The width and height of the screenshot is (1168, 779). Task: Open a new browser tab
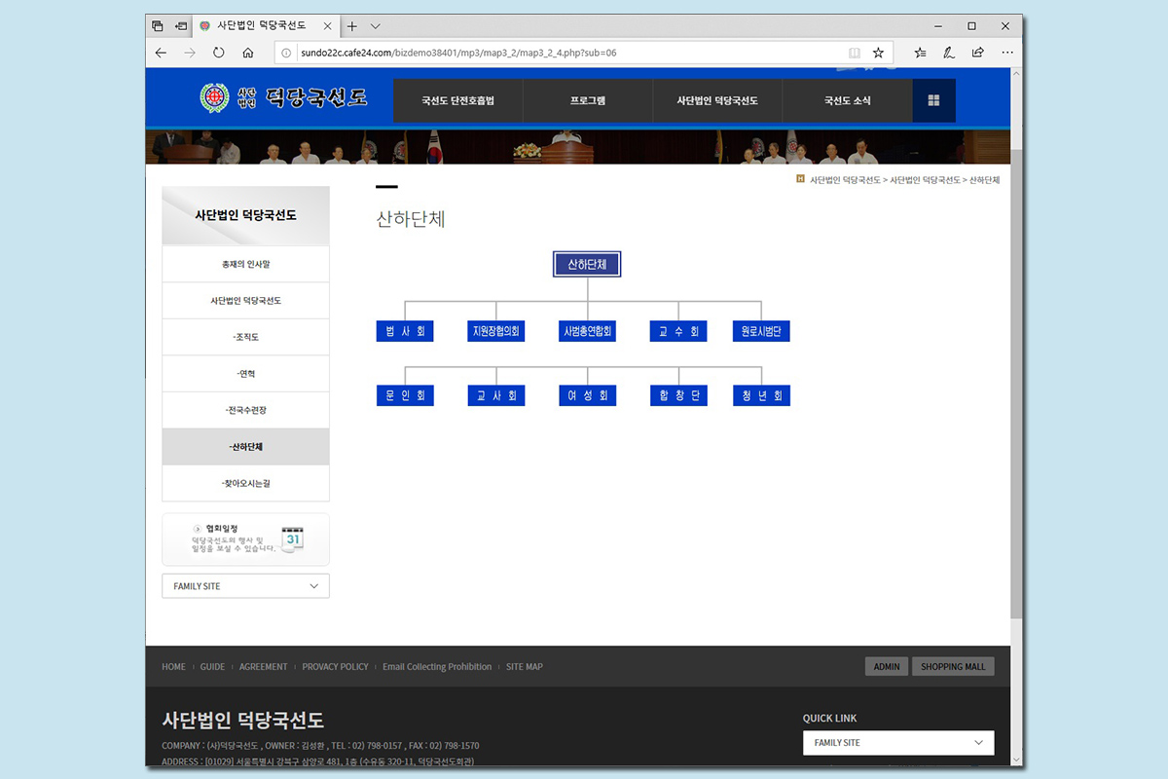point(352,26)
